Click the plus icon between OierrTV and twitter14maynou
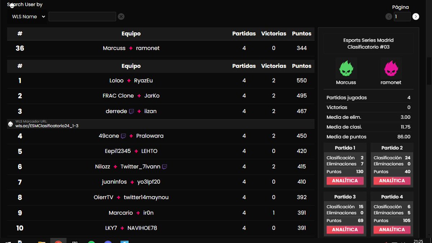This screenshot has width=432, height=243. 118,197
